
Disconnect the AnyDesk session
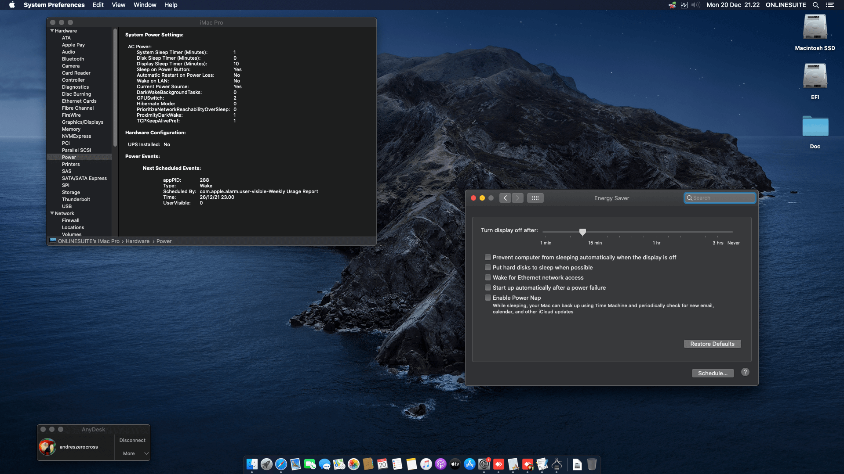click(132, 440)
